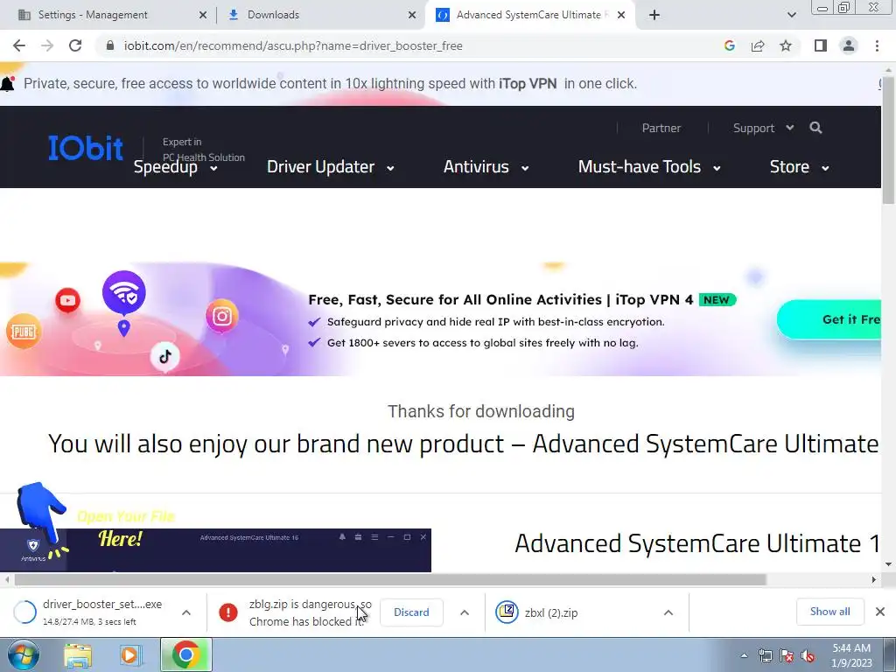Image resolution: width=896 pixels, height=672 pixels.
Task: Show hidden system tray icons
Action: click(744, 655)
